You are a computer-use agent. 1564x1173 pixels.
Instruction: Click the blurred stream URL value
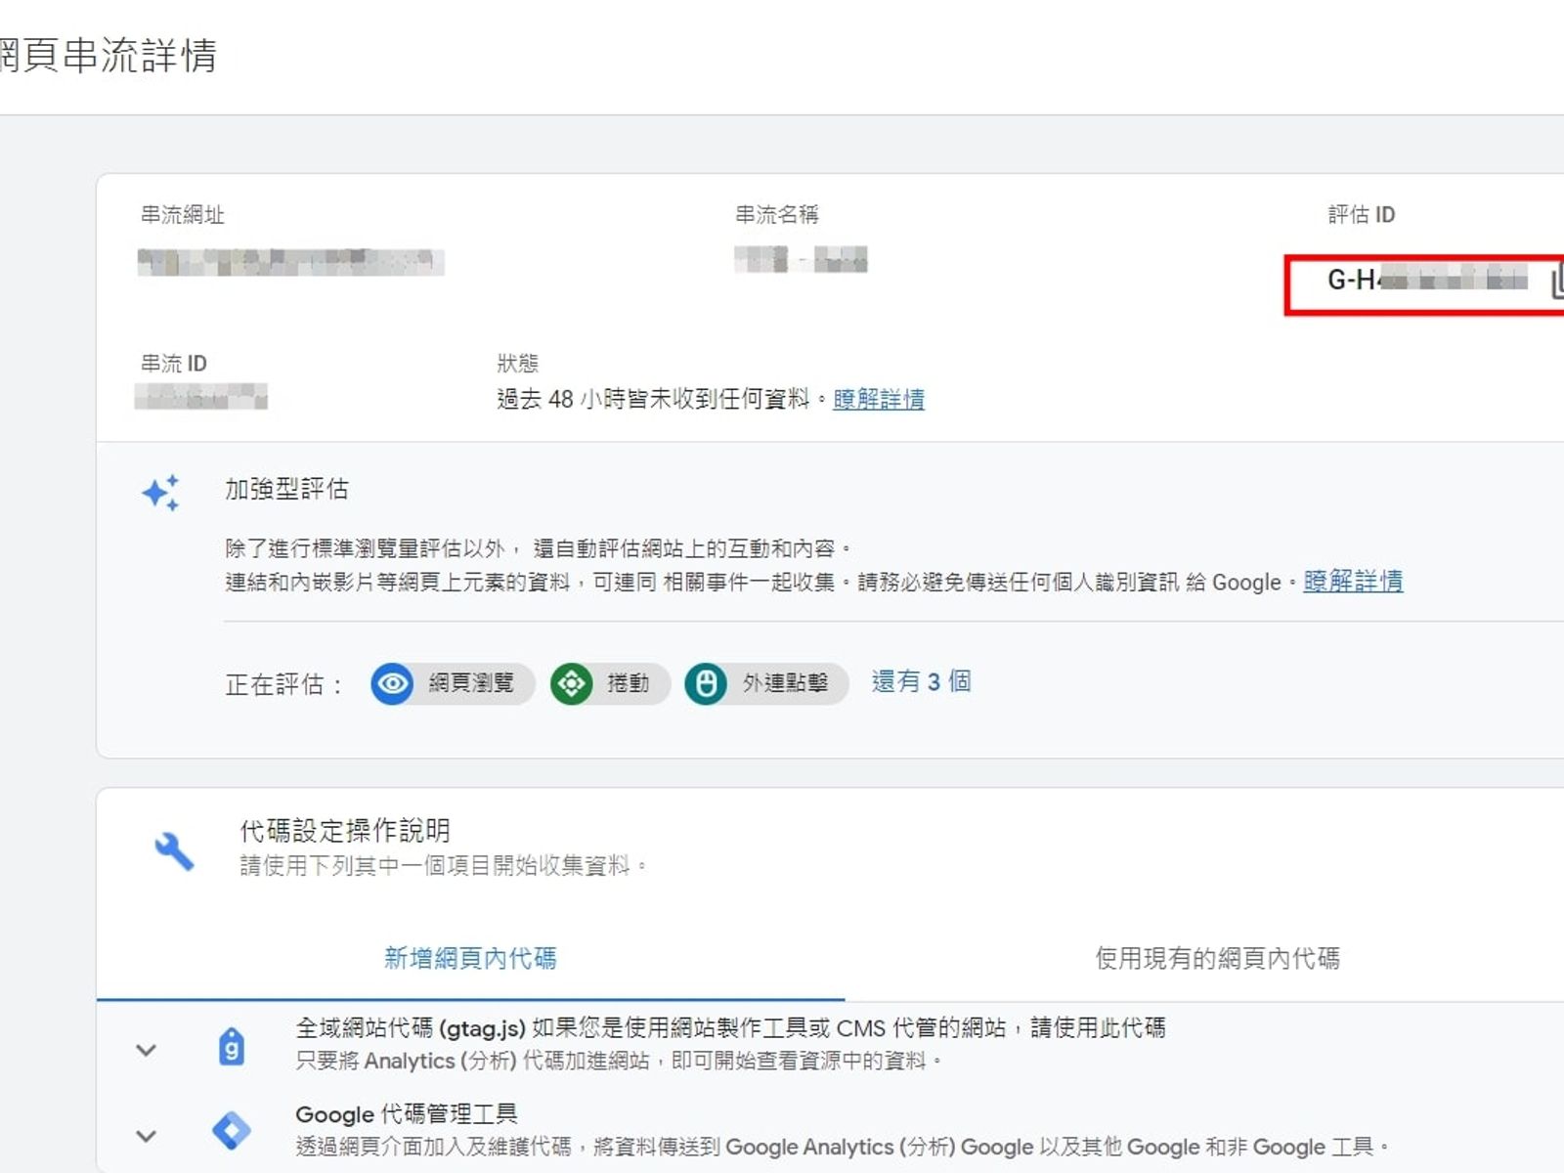coord(291,262)
